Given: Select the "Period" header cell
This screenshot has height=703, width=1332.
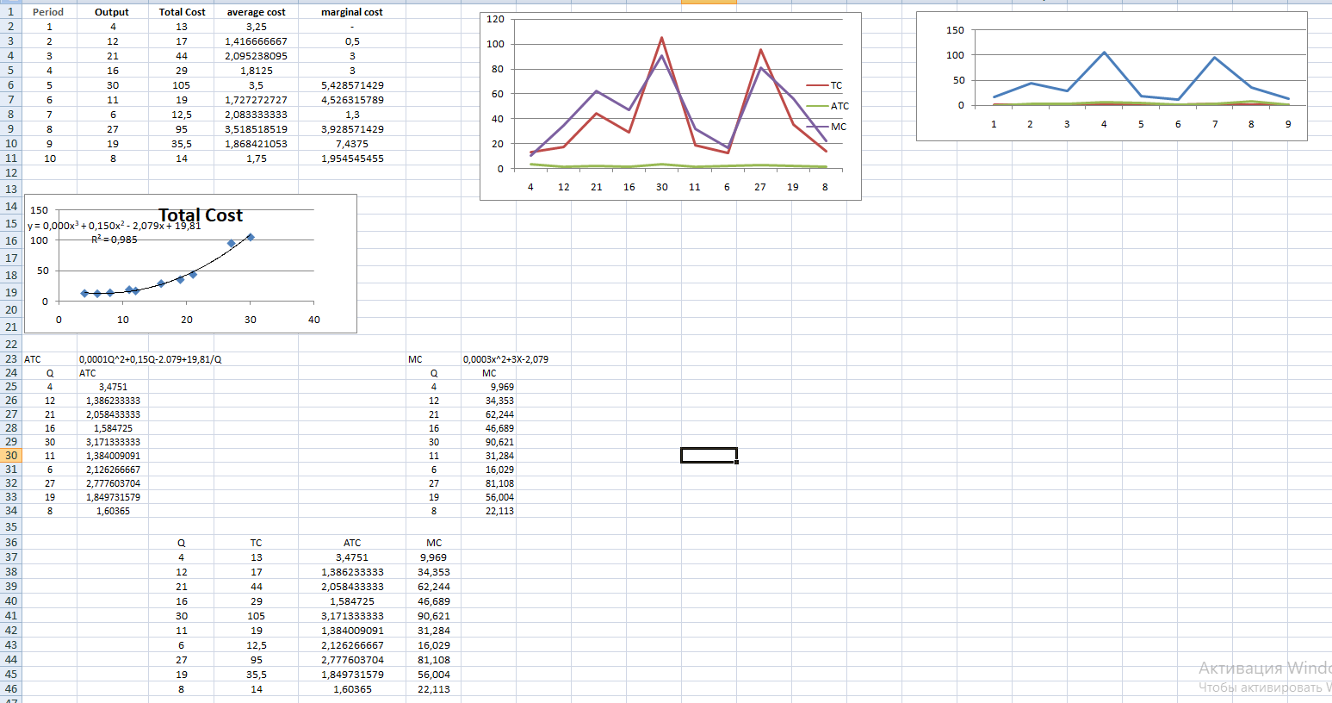Looking at the screenshot, I should pos(48,12).
